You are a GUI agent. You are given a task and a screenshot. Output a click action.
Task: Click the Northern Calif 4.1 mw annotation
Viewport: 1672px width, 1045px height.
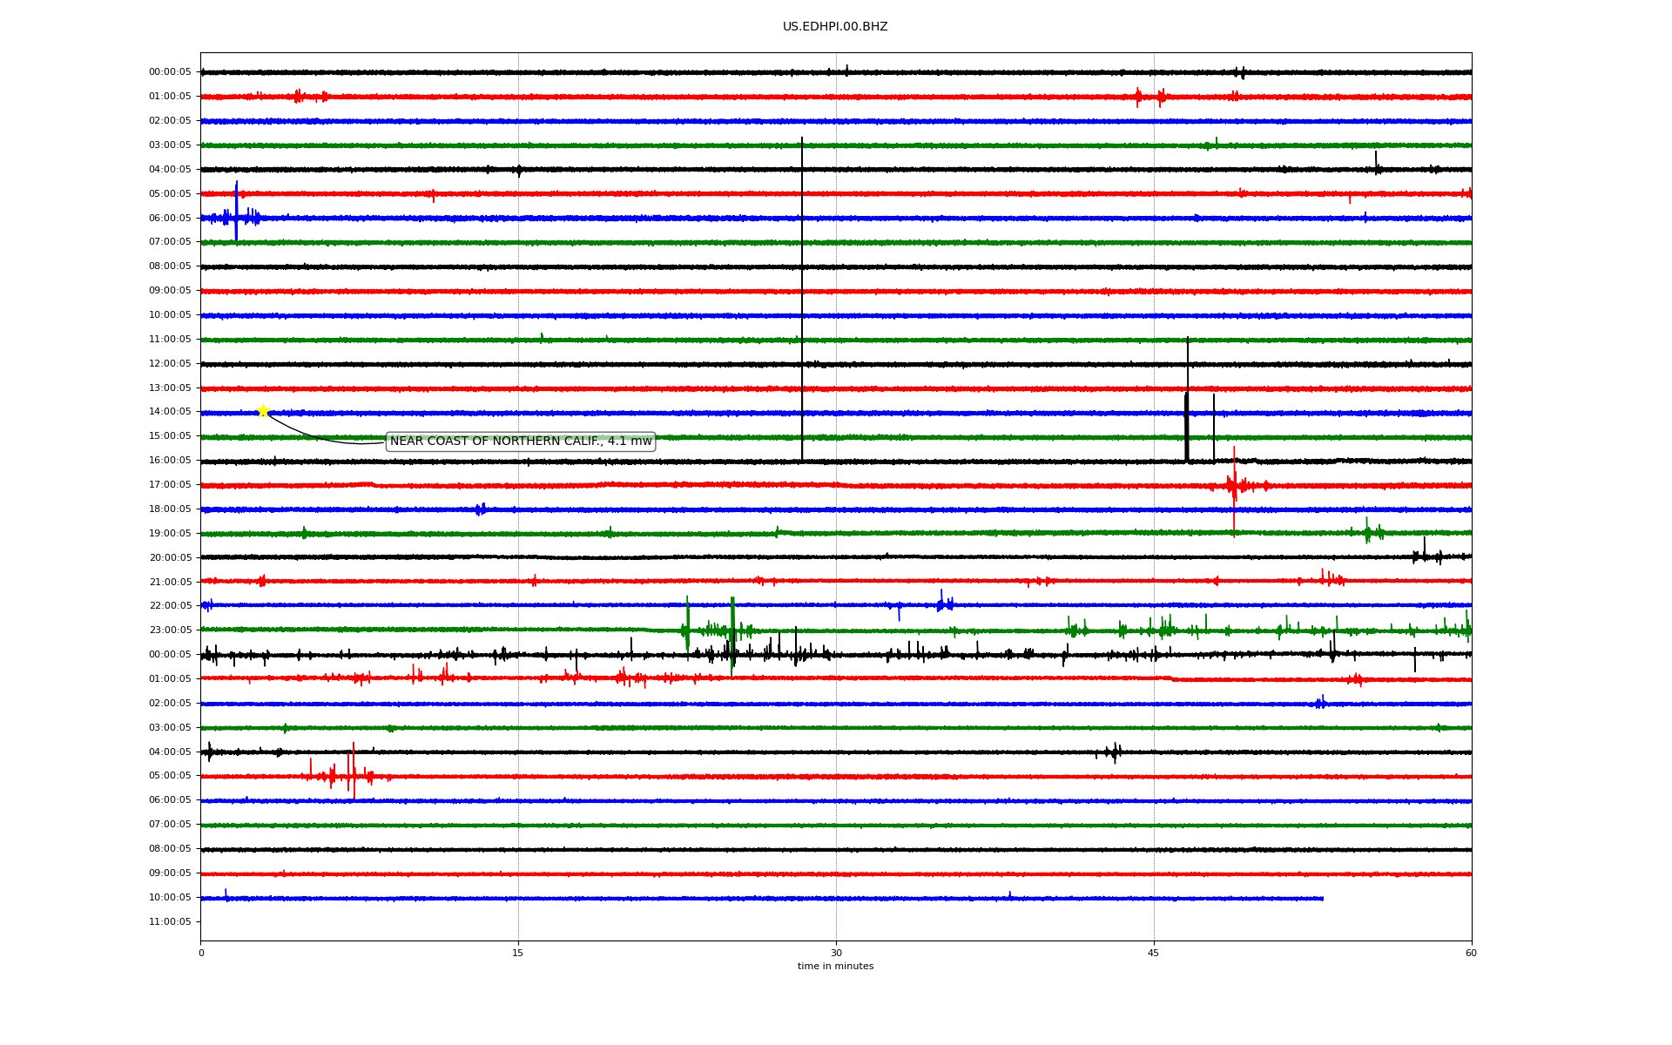click(520, 442)
